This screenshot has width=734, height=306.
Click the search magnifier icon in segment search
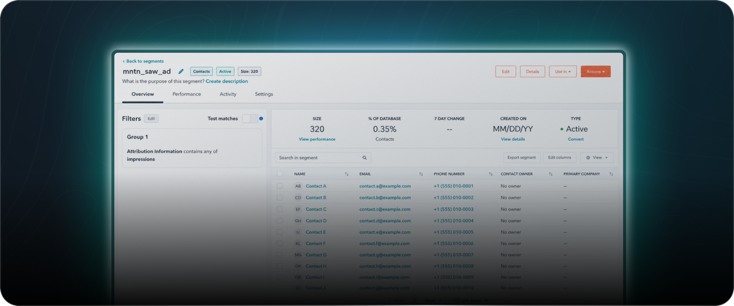[364, 158]
